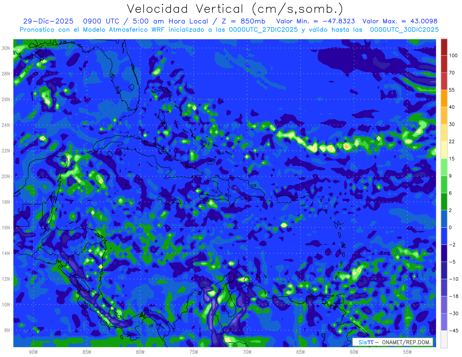
Task: Click the dark green colorbar segment between 2 and 6
Action: tap(444, 201)
